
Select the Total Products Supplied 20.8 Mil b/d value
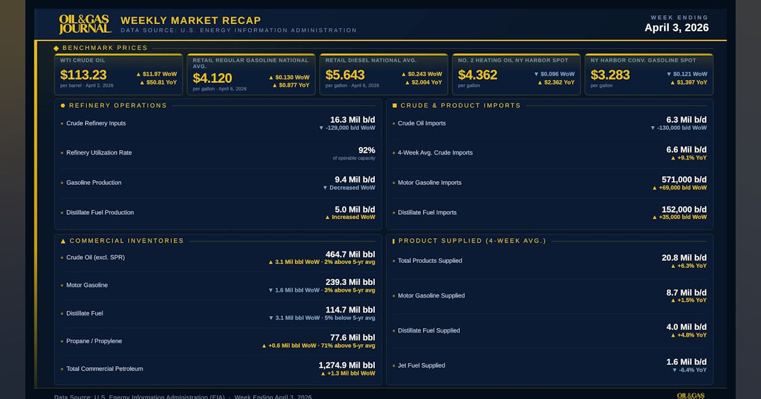tap(682, 258)
